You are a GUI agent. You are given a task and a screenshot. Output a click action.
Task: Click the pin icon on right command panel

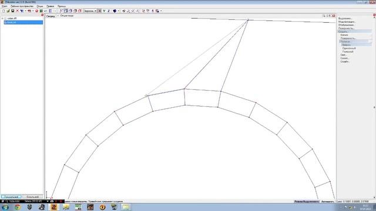coord(374,15)
